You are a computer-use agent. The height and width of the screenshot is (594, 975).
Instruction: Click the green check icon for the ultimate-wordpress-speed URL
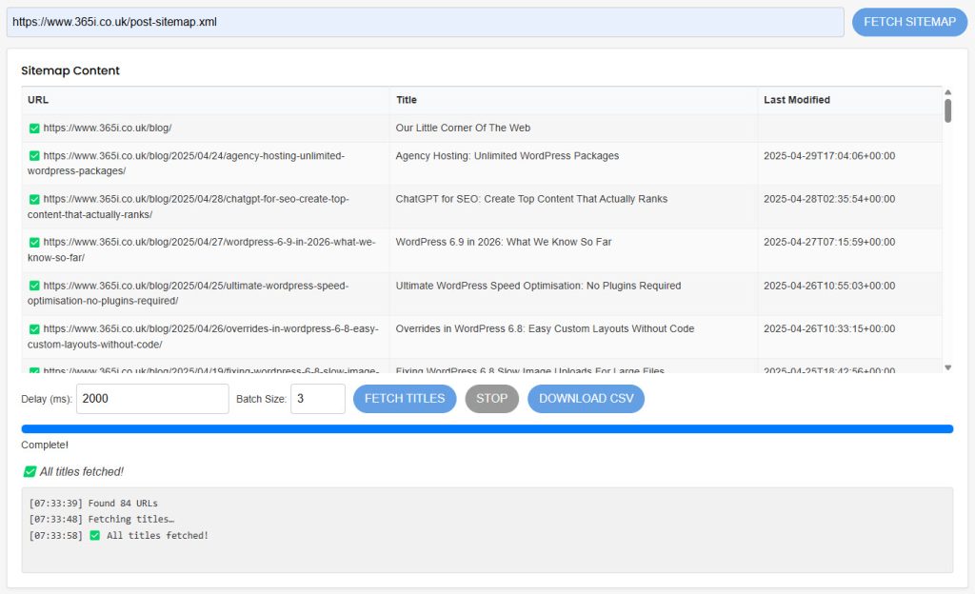(x=34, y=286)
